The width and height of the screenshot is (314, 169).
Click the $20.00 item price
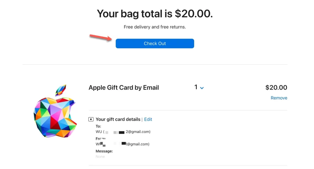click(x=276, y=87)
